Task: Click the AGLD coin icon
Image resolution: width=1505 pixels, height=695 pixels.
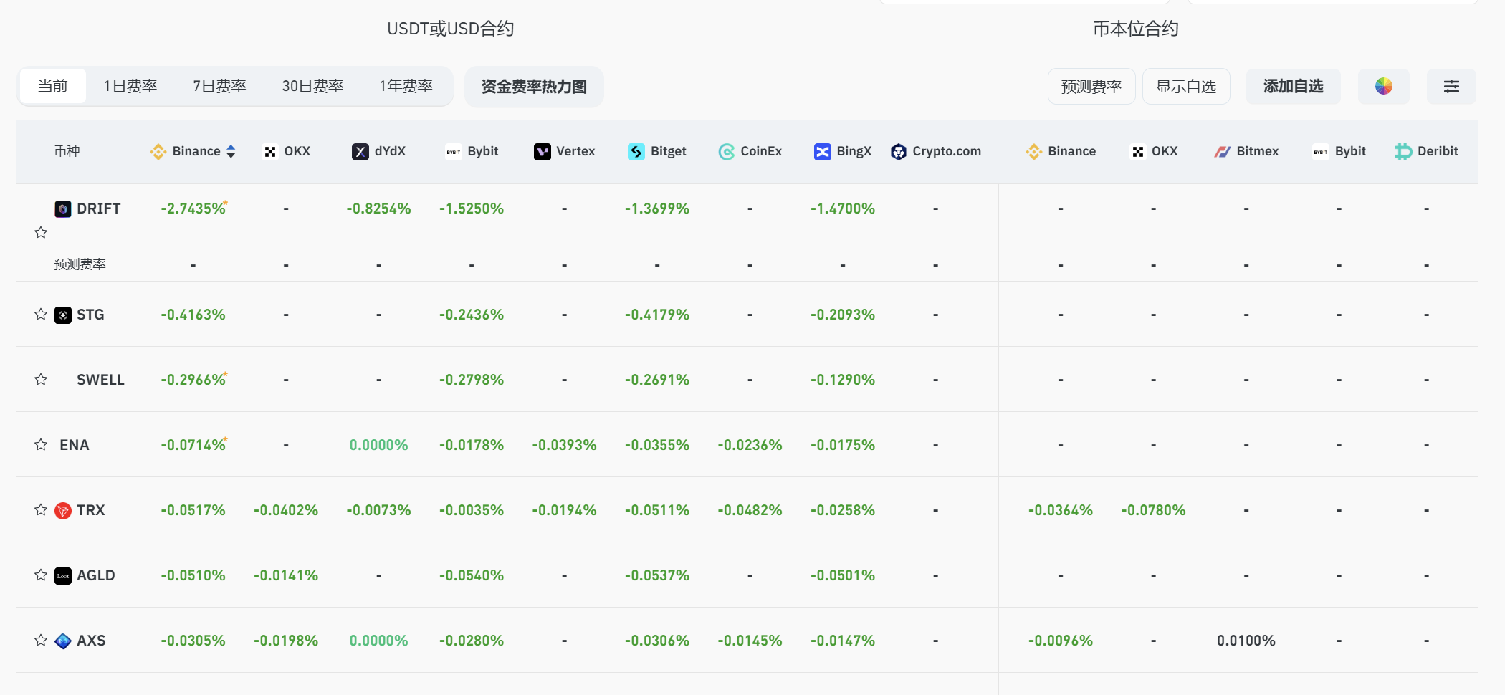Action: [x=63, y=576]
